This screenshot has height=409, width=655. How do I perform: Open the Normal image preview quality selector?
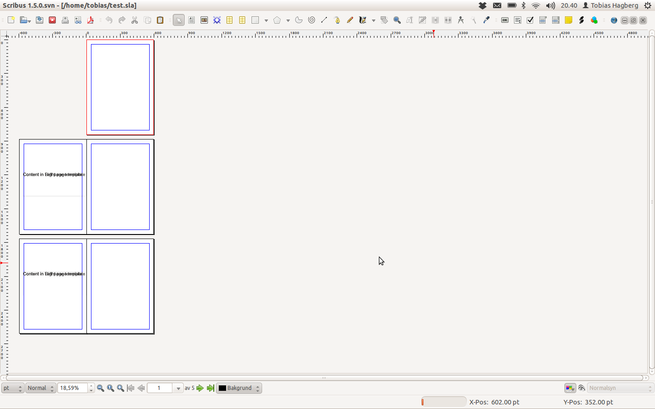coord(40,388)
